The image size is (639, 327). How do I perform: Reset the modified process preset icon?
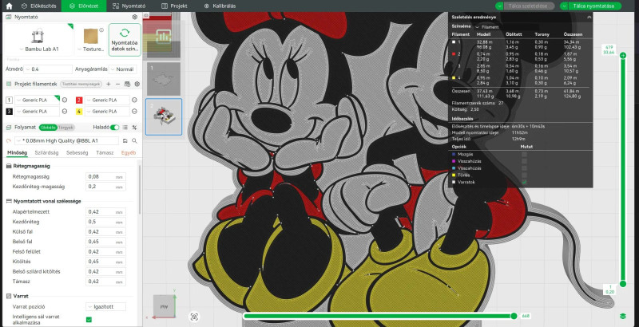pos(9,140)
